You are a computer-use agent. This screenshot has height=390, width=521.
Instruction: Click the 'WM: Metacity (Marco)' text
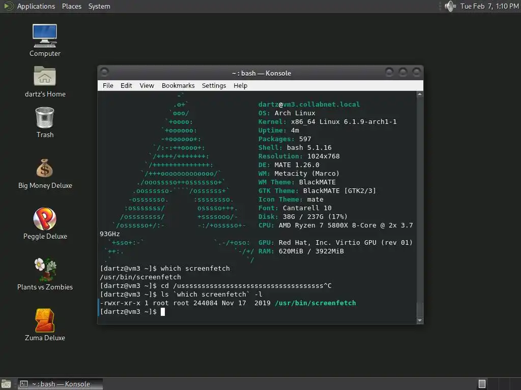(x=299, y=174)
